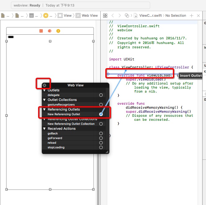
Task: Click the 'super.didReceiveMemoryWarning()' code line
Action: click(158, 111)
